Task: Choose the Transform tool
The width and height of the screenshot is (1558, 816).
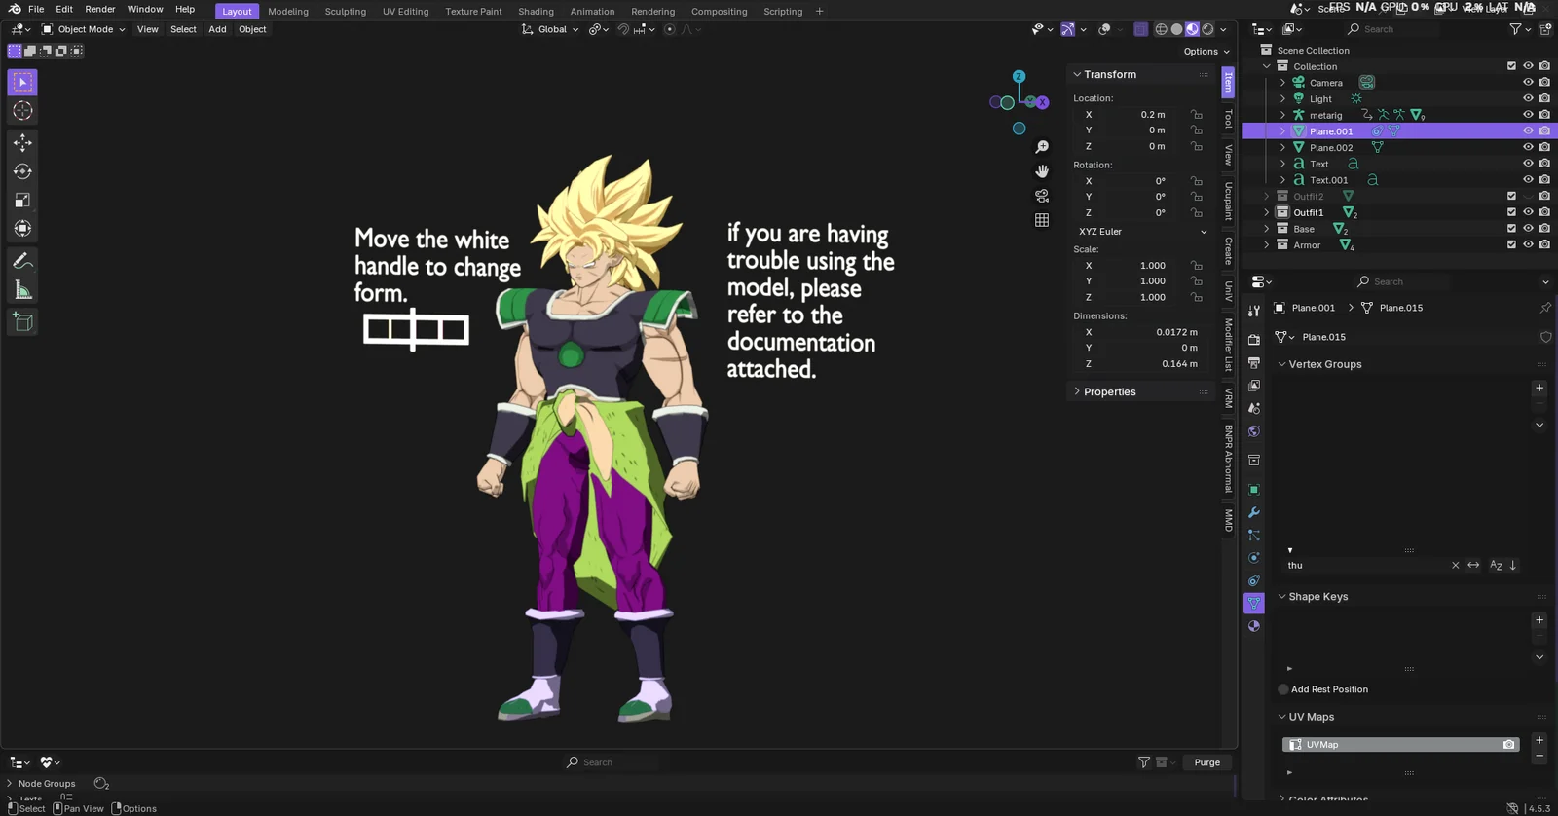Action: 22,229
